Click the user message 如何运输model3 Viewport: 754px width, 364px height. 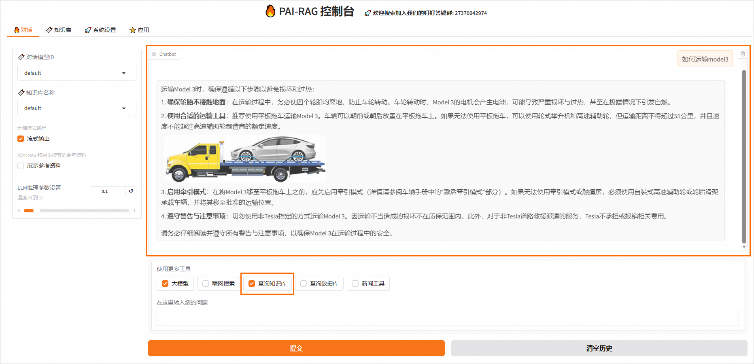(705, 59)
